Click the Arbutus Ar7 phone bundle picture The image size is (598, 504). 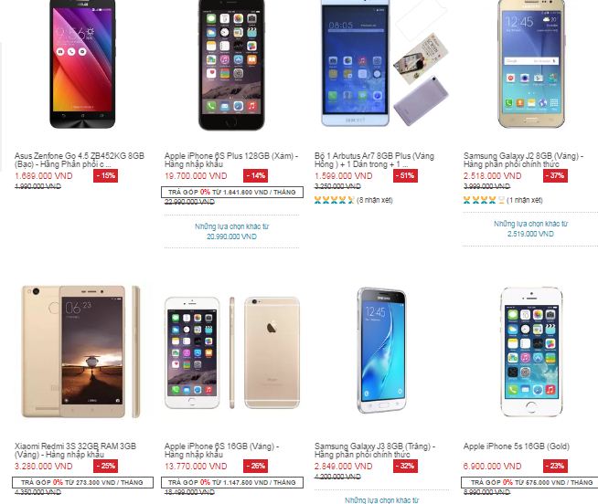coord(384,63)
